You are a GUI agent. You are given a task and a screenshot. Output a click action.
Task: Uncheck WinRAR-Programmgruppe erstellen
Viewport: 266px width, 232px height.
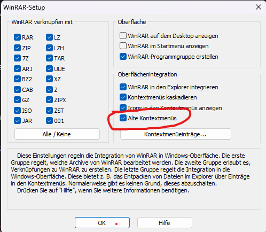123,57
